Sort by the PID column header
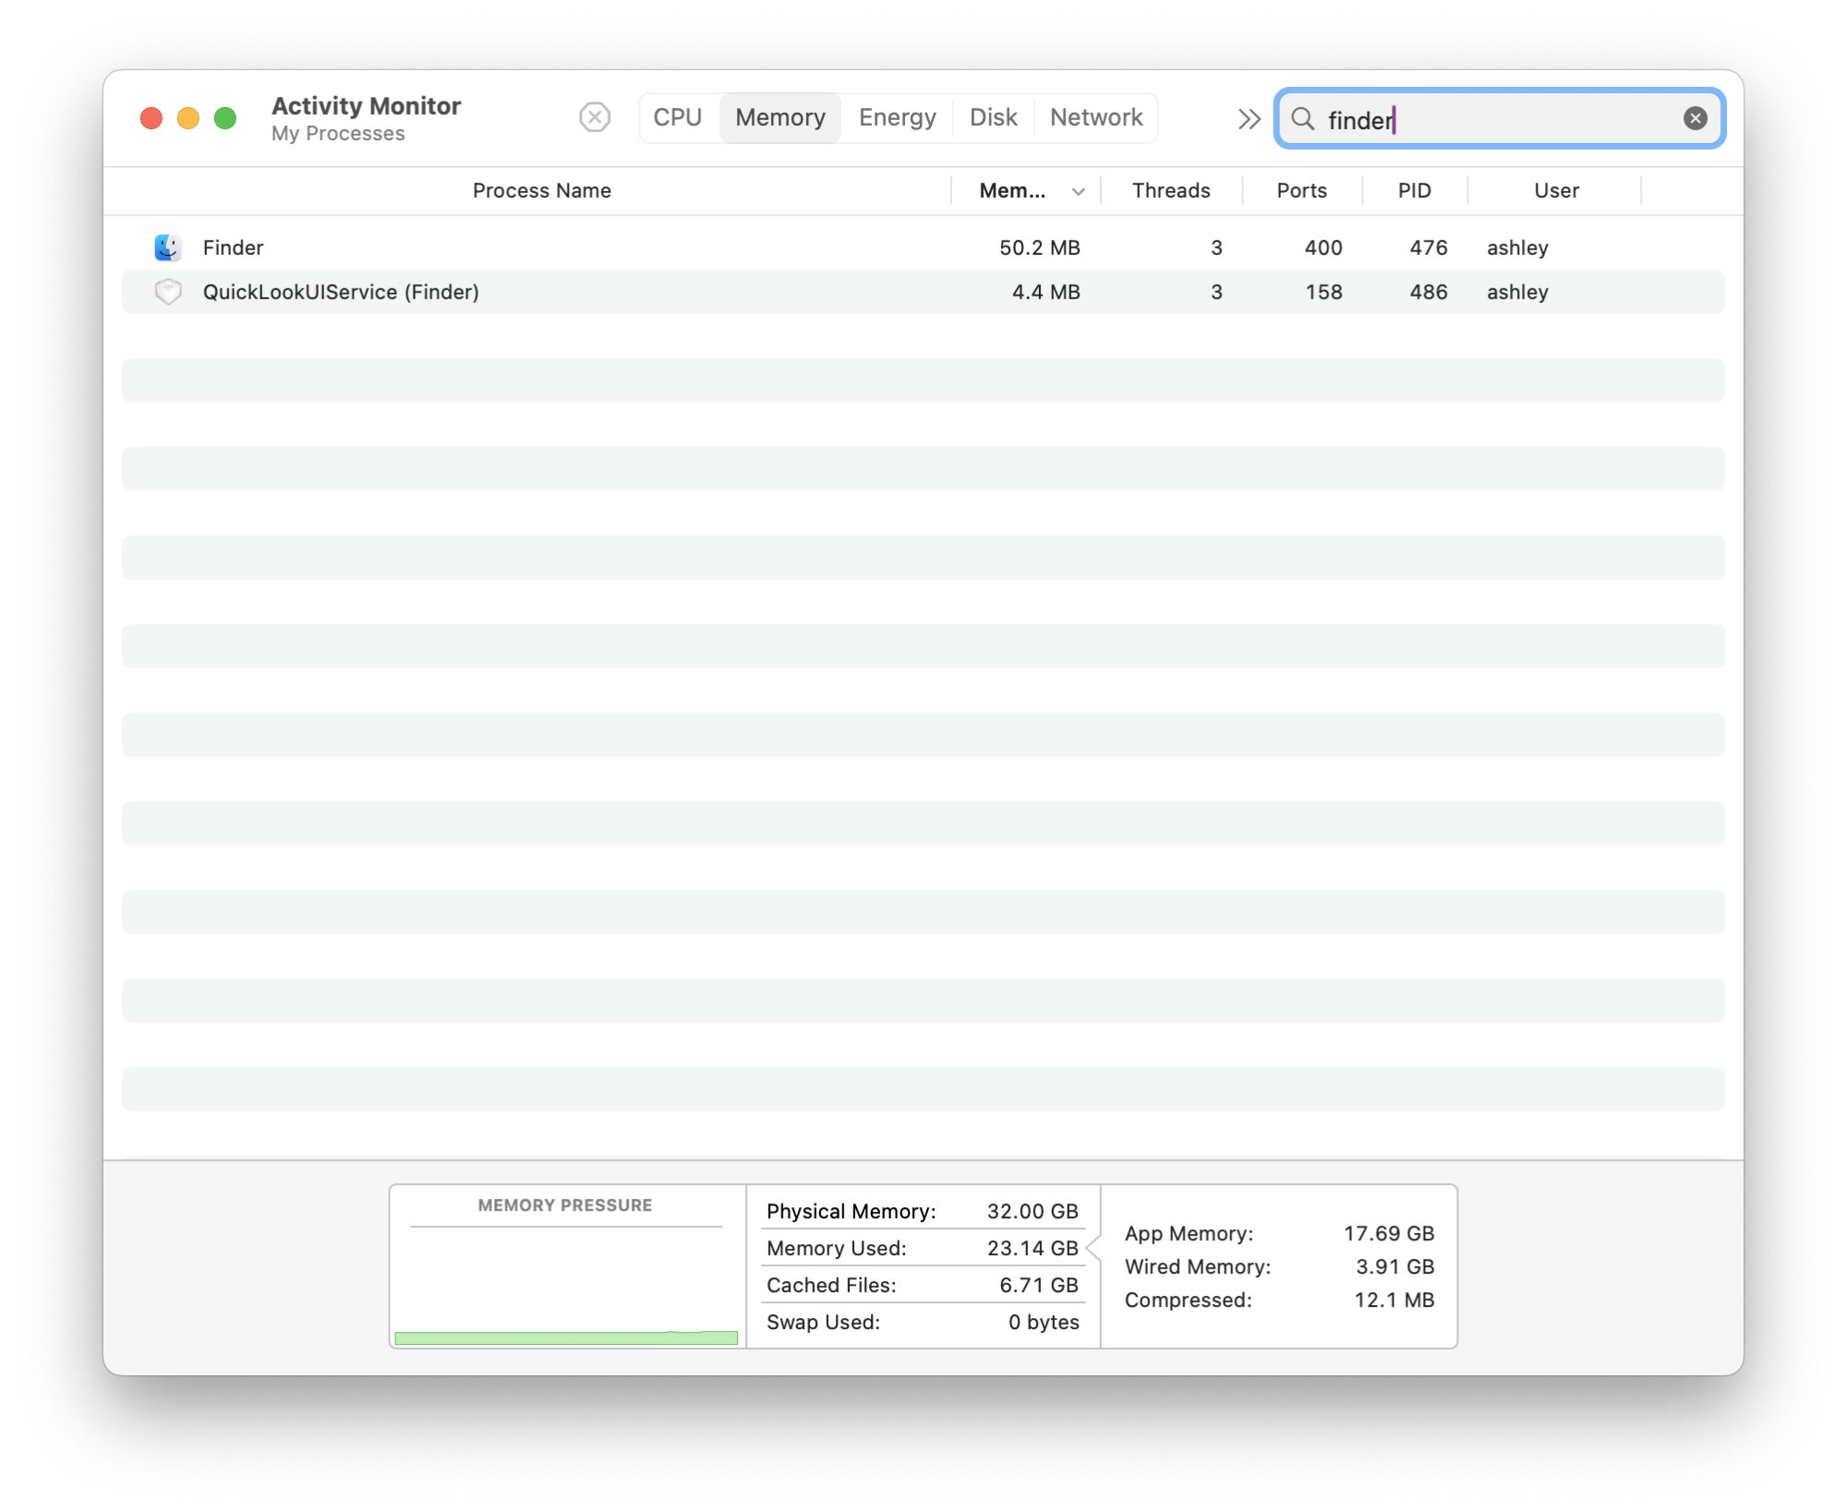 [x=1414, y=190]
